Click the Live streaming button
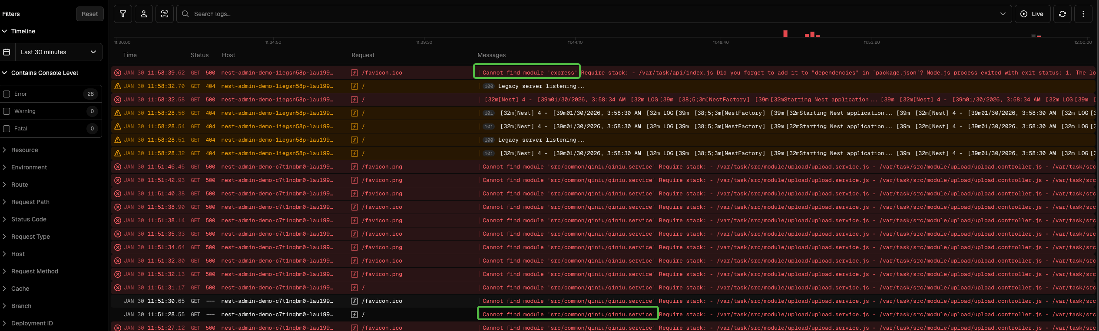Screen dimensions: 1099x331 pyautogui.click(x=1032, y=14)
